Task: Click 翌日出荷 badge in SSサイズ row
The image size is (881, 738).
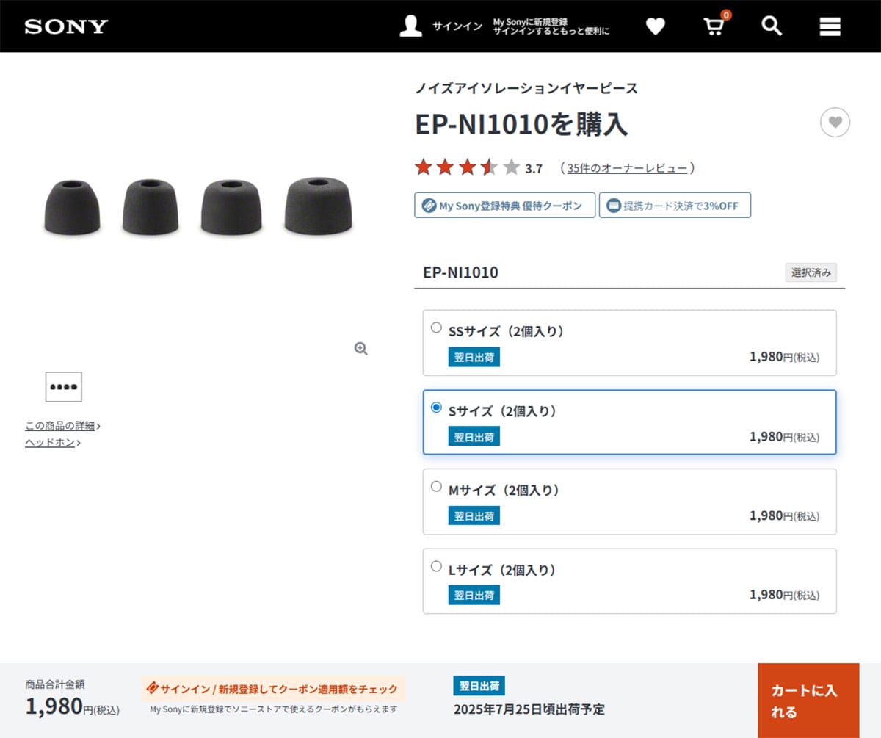Action: coord(474,358)
